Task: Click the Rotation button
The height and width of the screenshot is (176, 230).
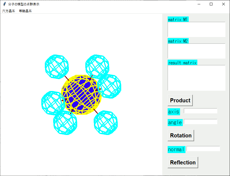Action: point(181,135)
